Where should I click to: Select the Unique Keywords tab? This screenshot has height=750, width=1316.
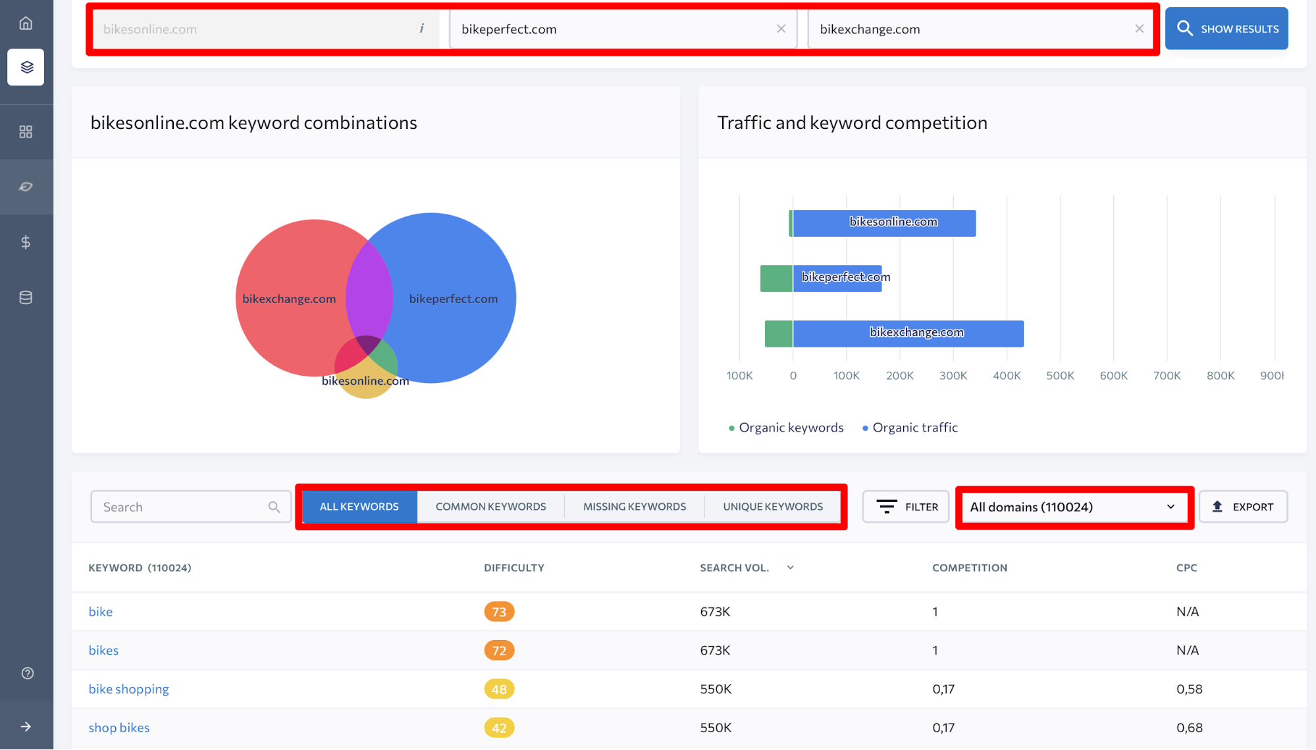point(772,507)
